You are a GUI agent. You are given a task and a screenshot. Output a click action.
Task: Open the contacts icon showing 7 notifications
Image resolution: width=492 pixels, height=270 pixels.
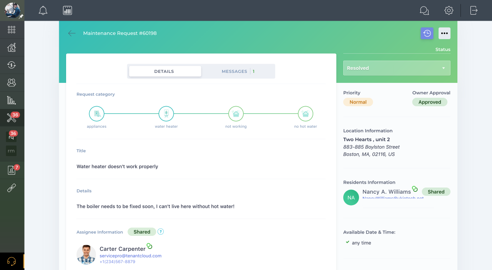11,170
